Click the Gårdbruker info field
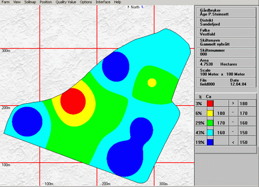 click(x=226, y=12)
